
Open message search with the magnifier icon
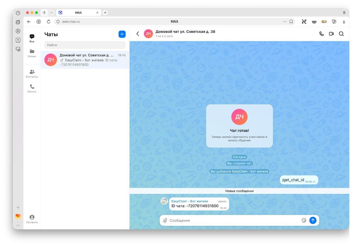(341, 34)
